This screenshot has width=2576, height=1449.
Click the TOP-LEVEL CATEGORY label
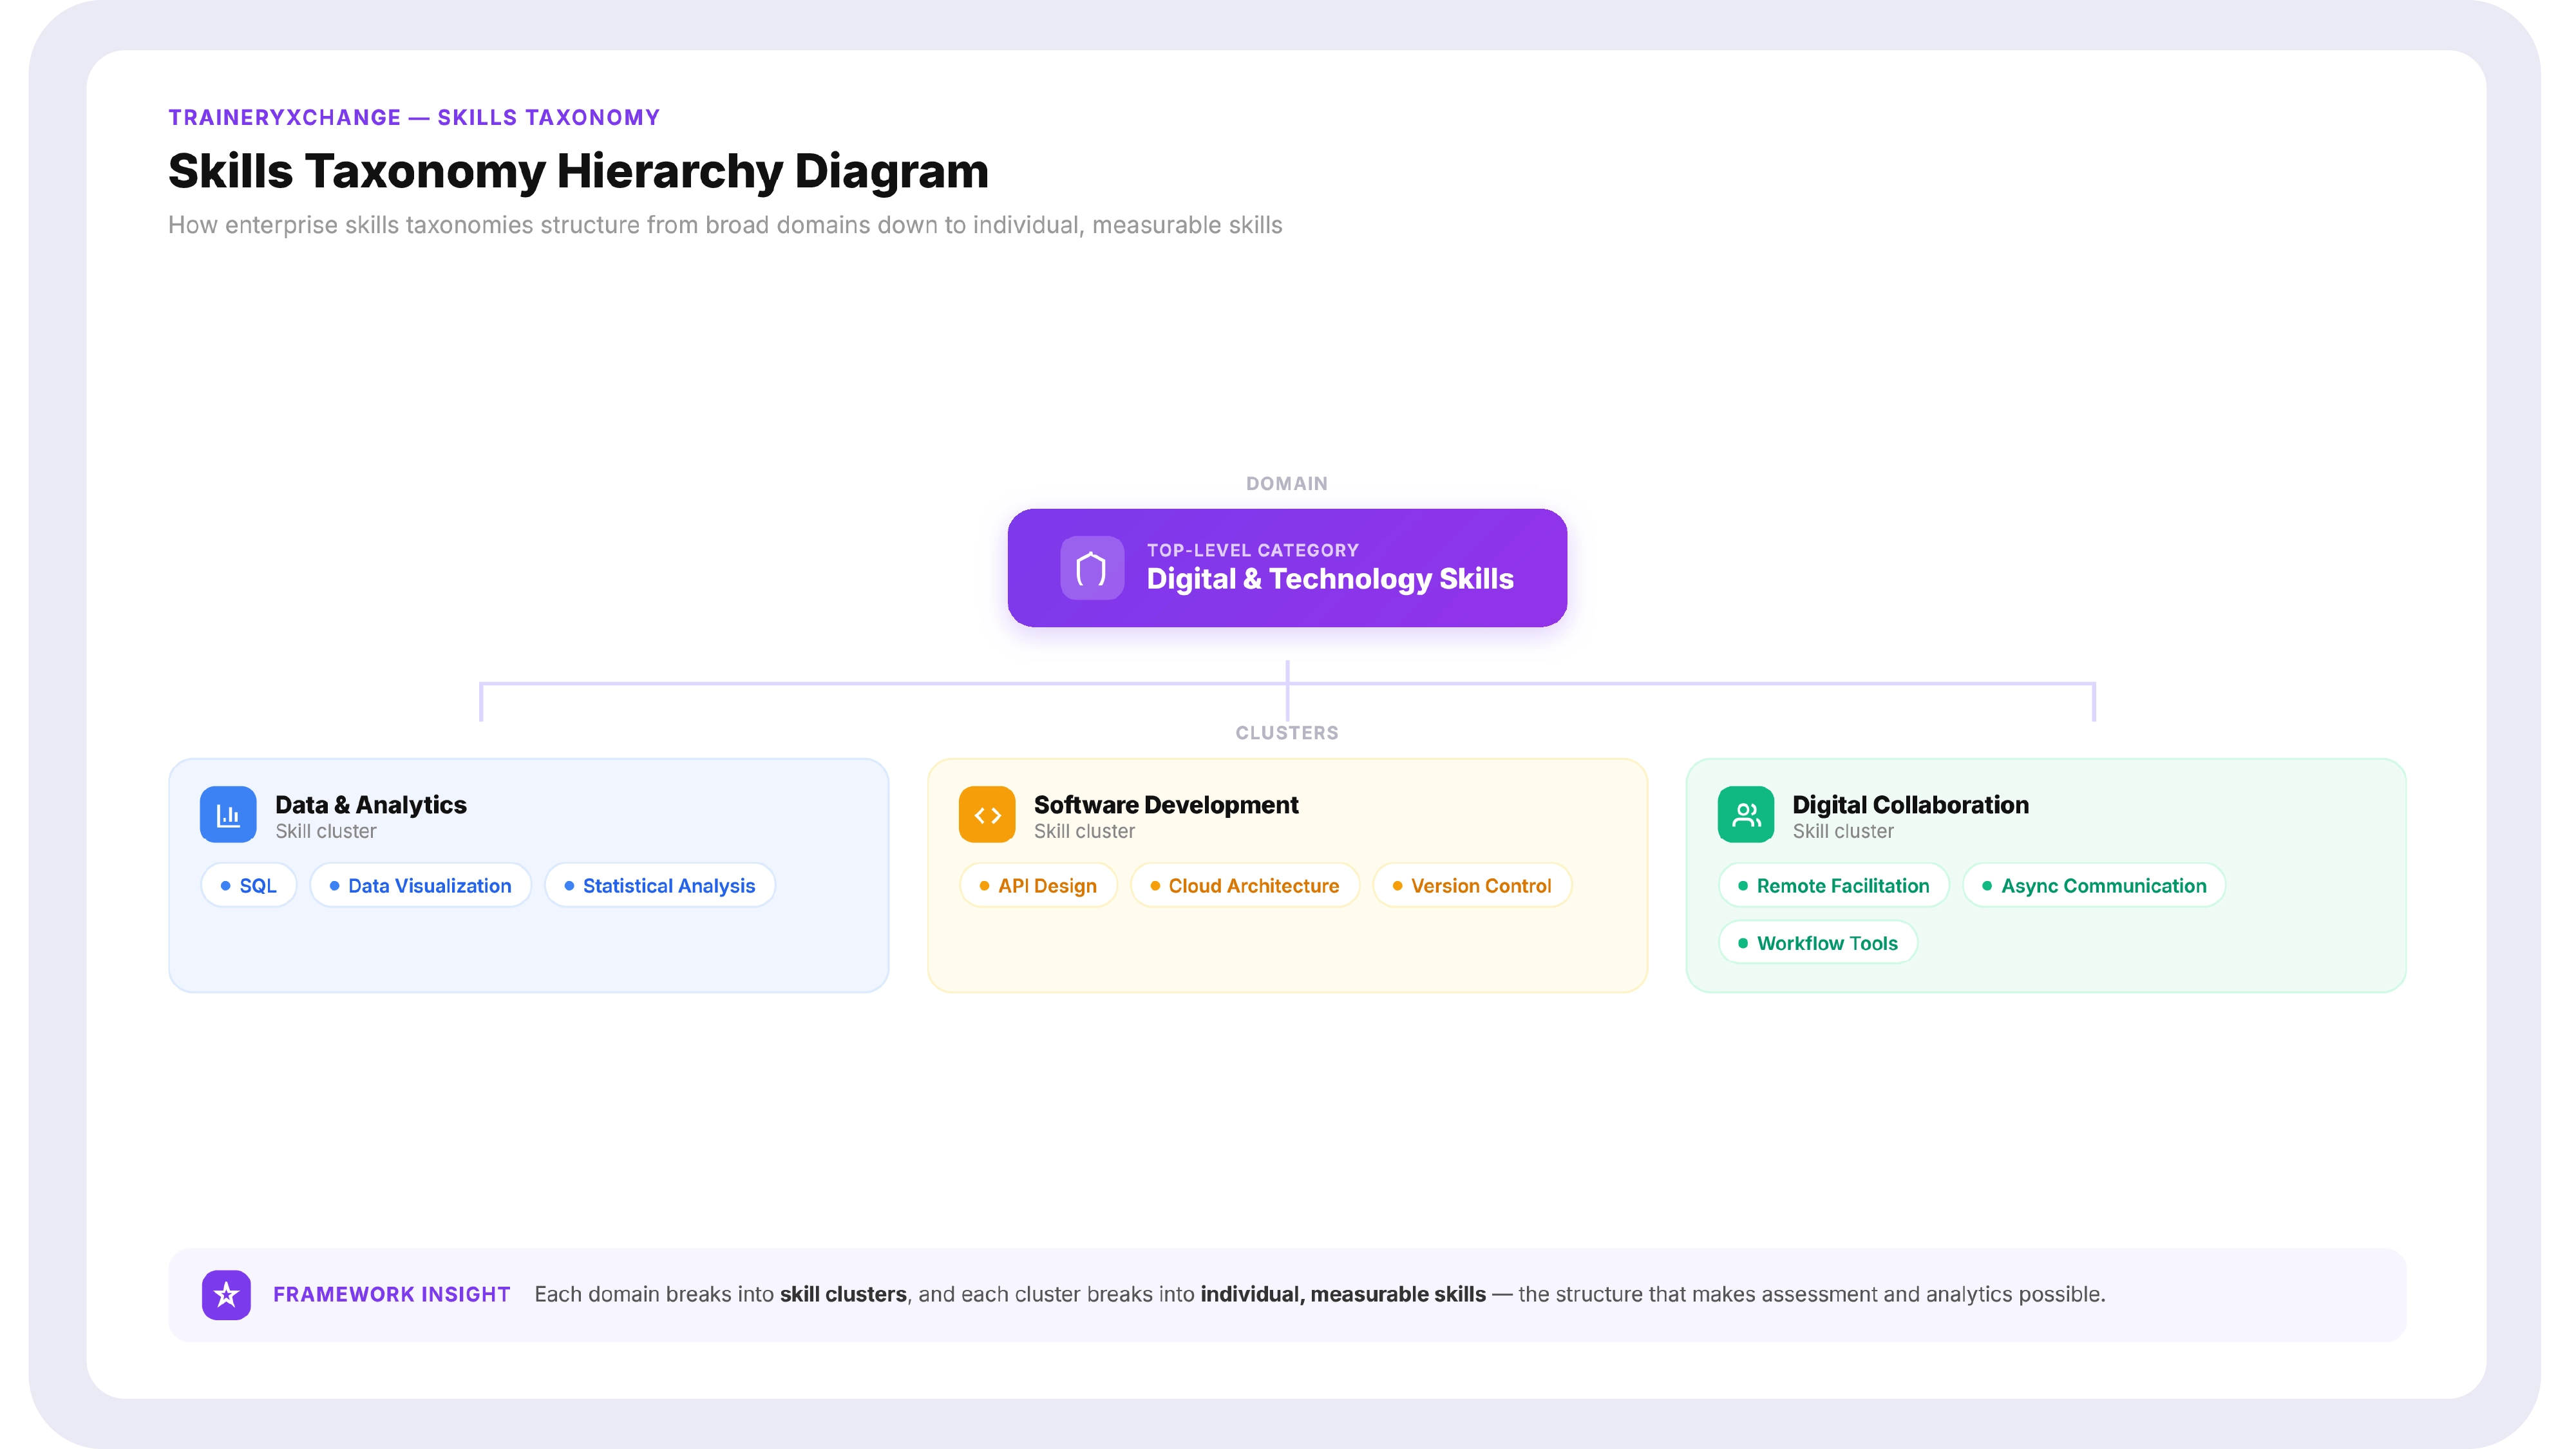pyautogui.click(x=1252, y=550)
